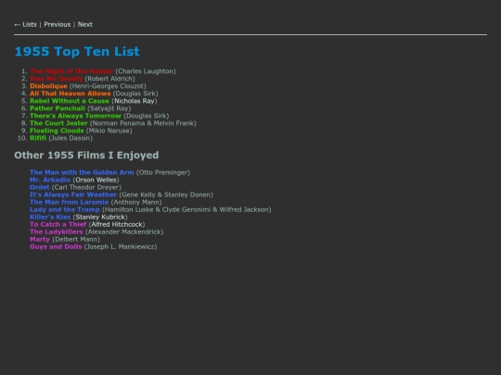501x375 pixels.
Task: Open Ordet film link
Action: pos(40,187)
